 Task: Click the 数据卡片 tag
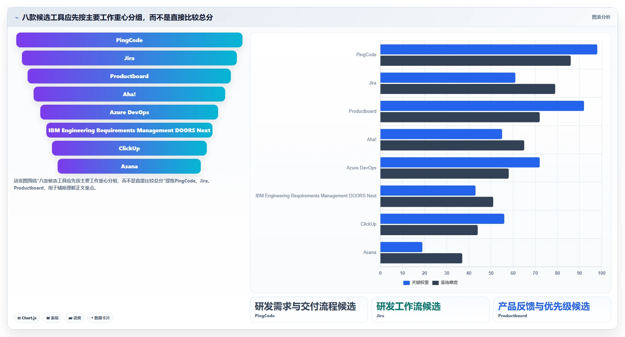tap(100, 318)
